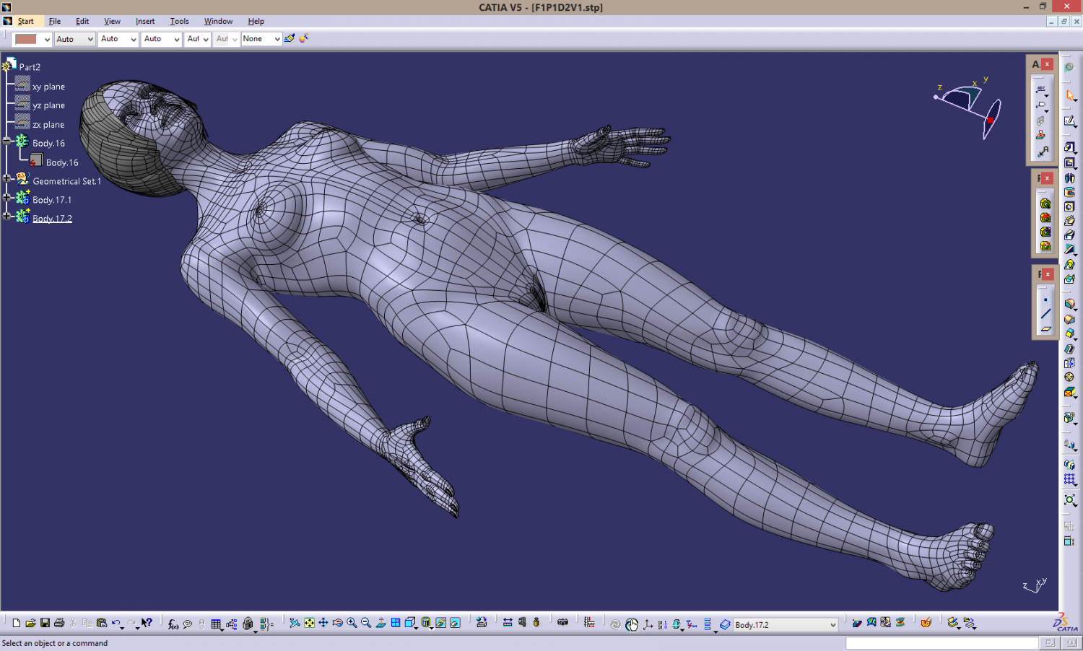
Task: Open the Window menu
Action: coord(218,21)
